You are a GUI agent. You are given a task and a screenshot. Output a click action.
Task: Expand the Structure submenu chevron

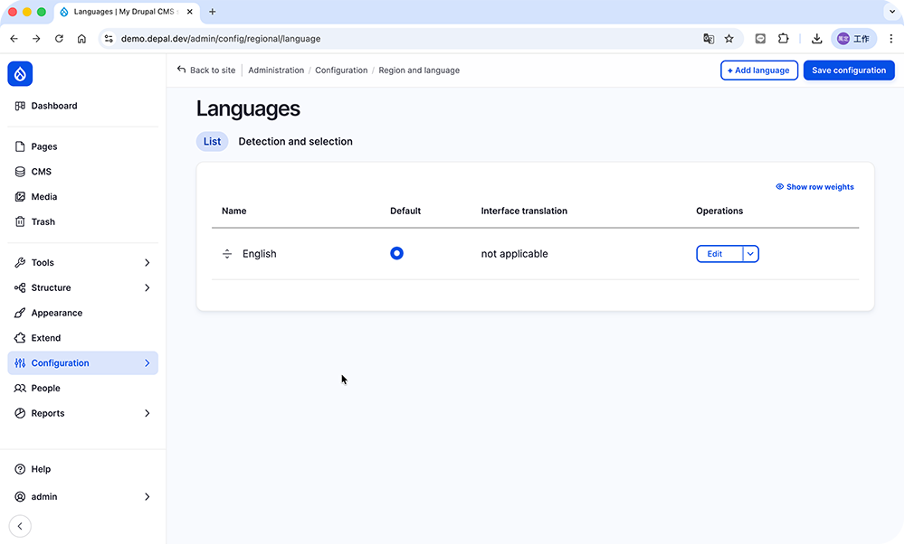tap(147, 288)
